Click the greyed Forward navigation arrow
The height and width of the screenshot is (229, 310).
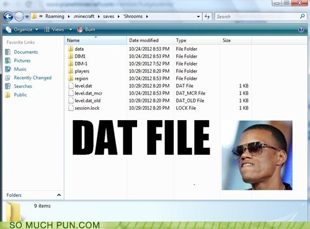coord(19,17)
